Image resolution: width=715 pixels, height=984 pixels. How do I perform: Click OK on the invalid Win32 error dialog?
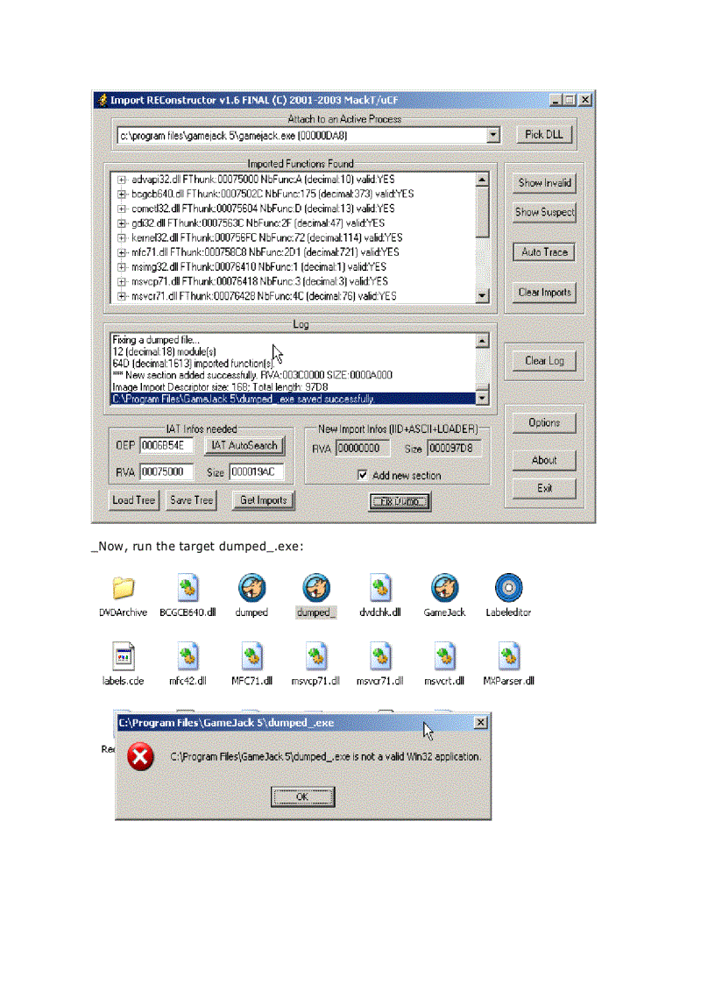coord(302,797)
